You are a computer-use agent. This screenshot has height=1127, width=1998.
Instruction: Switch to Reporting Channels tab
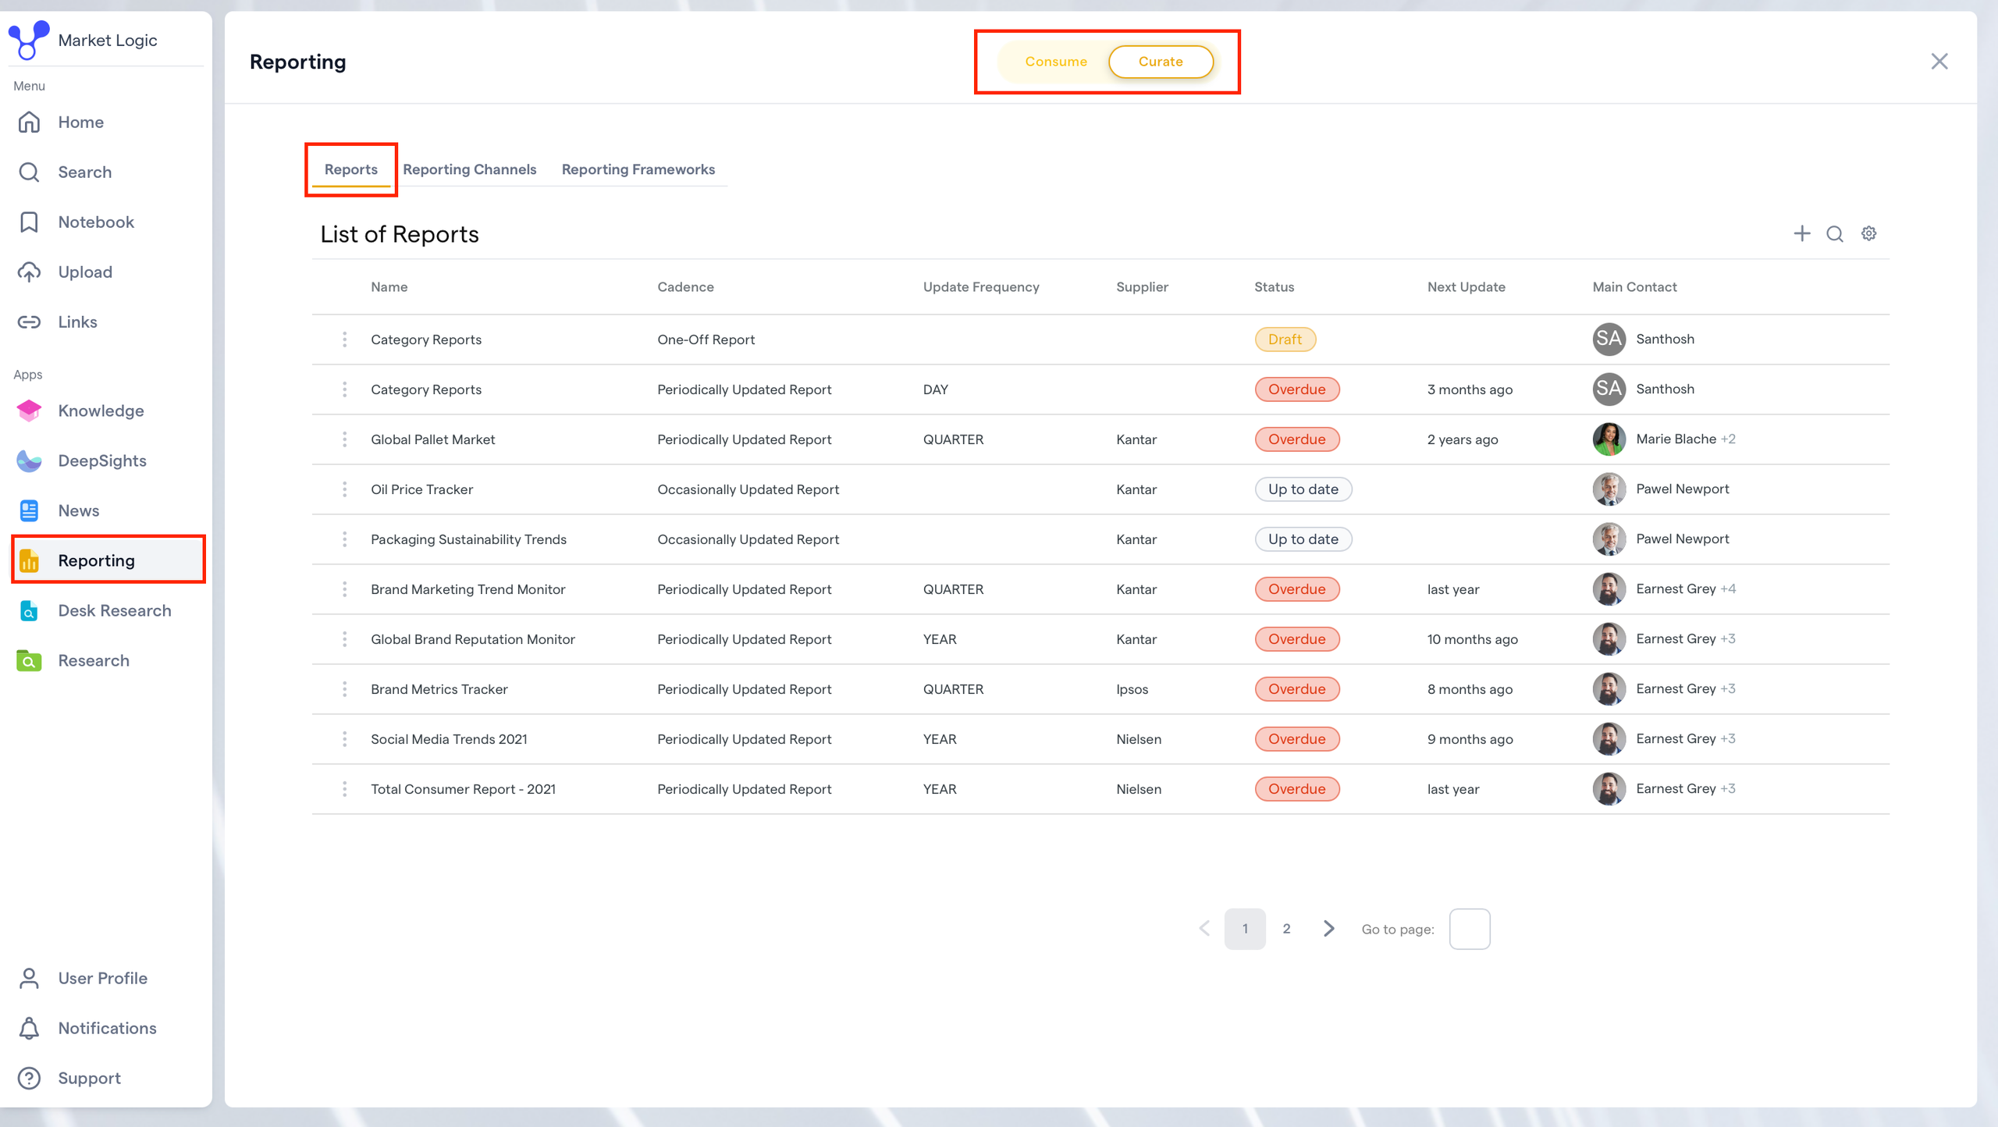point(469,169)
